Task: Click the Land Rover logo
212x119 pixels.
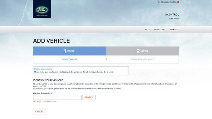Action: [42, 9]
